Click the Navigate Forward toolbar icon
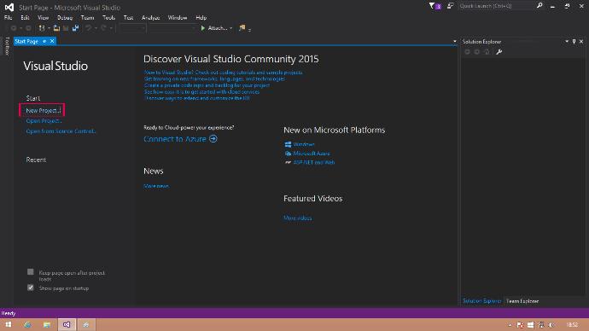Screen dimensions: 589x331 (28, 28)
